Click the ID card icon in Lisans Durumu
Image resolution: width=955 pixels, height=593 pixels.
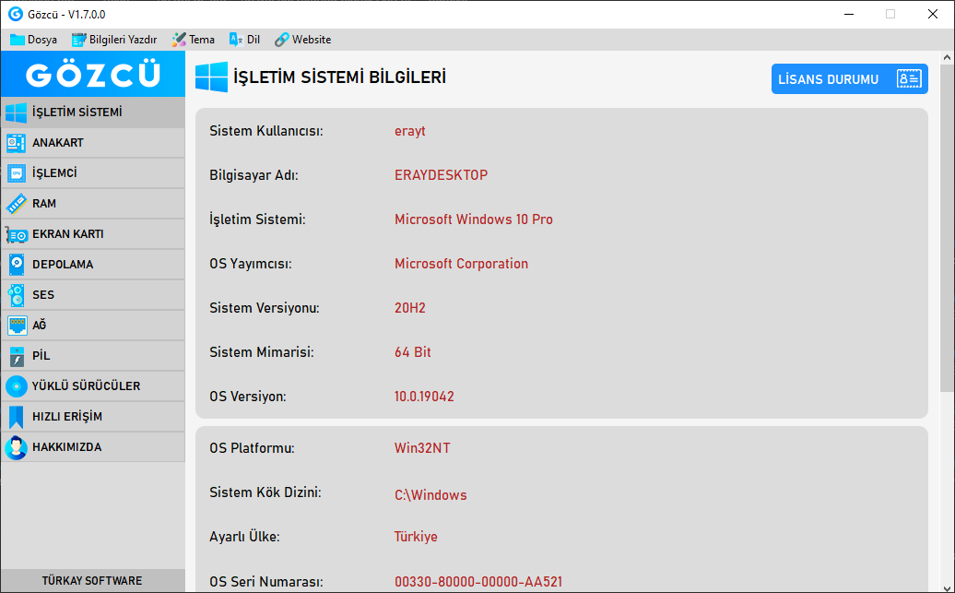pos(909,79)
